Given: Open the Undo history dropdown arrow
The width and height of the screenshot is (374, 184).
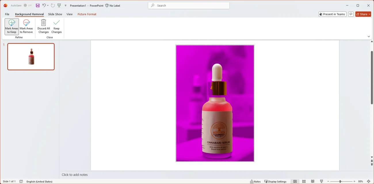Looking at the screenshot, I should [48, 5].
